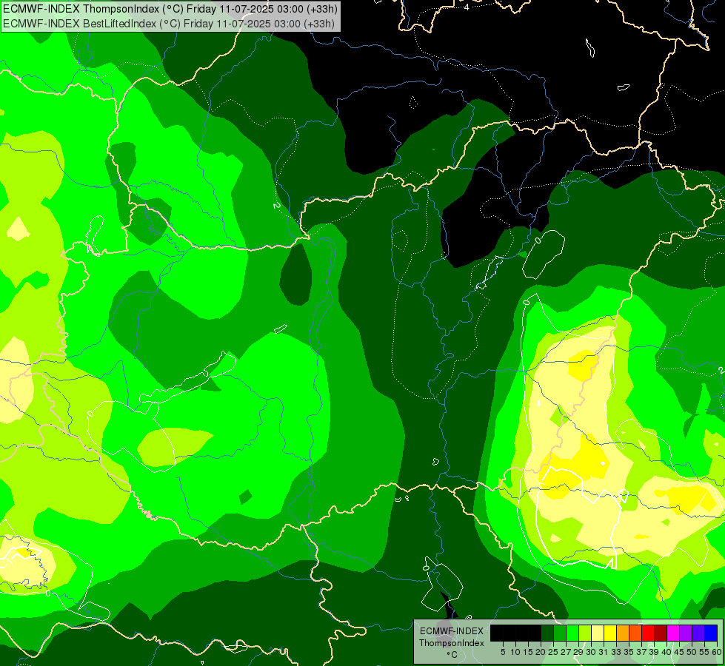Select the dark green legend swatch for 20-25

point(547,633)
